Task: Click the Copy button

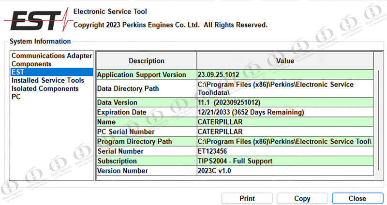Action: (x=302, y=198)
